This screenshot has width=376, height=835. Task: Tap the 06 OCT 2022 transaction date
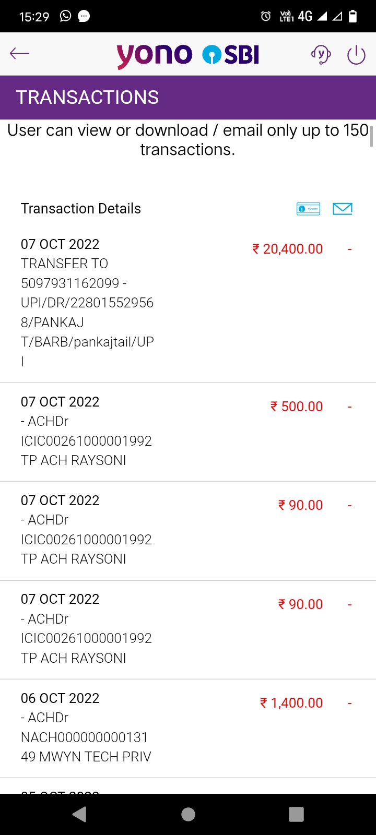(60, 698)
